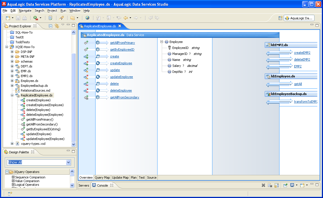The height and width of the screenshot is (198, 323).
Task: Click the Run External Tools icon
Action: 36,18
